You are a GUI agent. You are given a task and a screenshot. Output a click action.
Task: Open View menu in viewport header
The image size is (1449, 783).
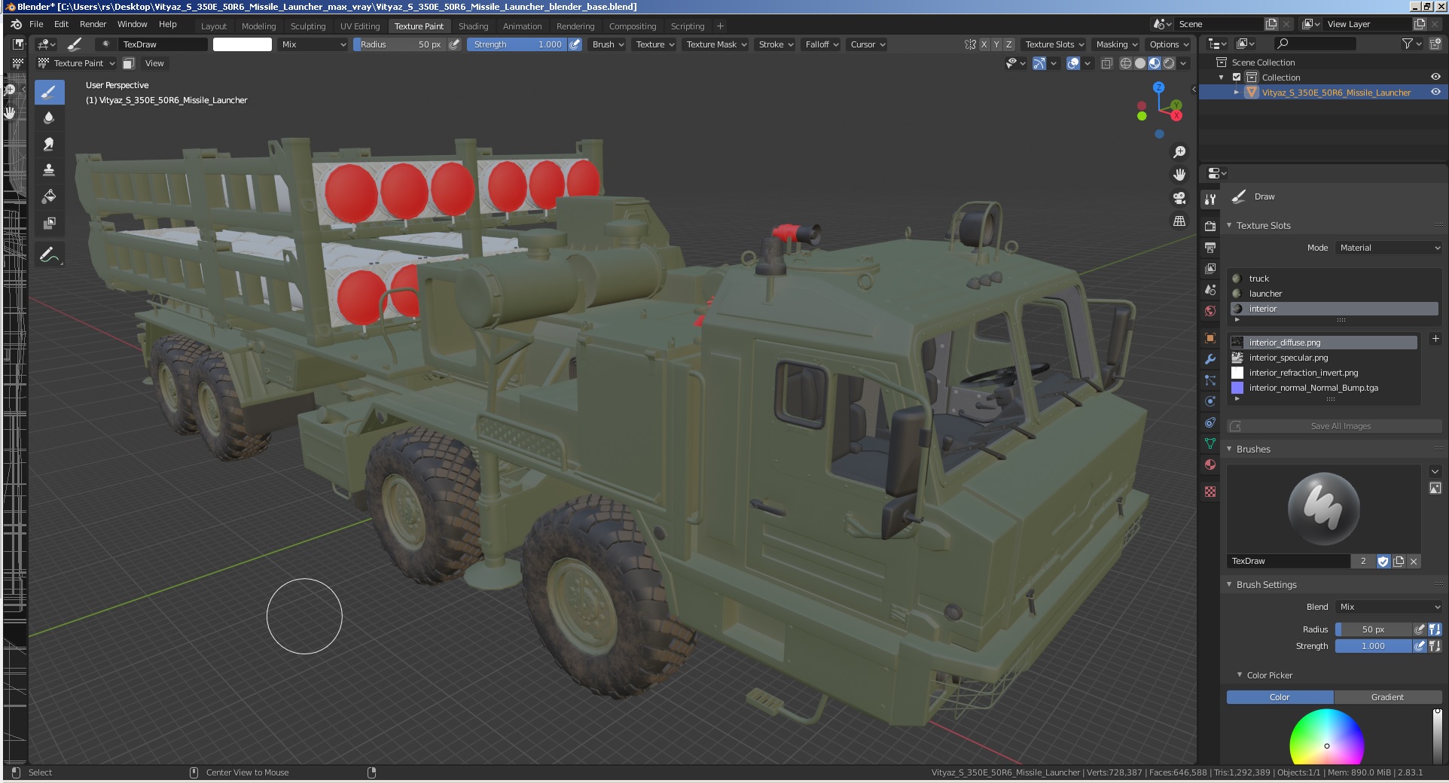click(154, 63)
